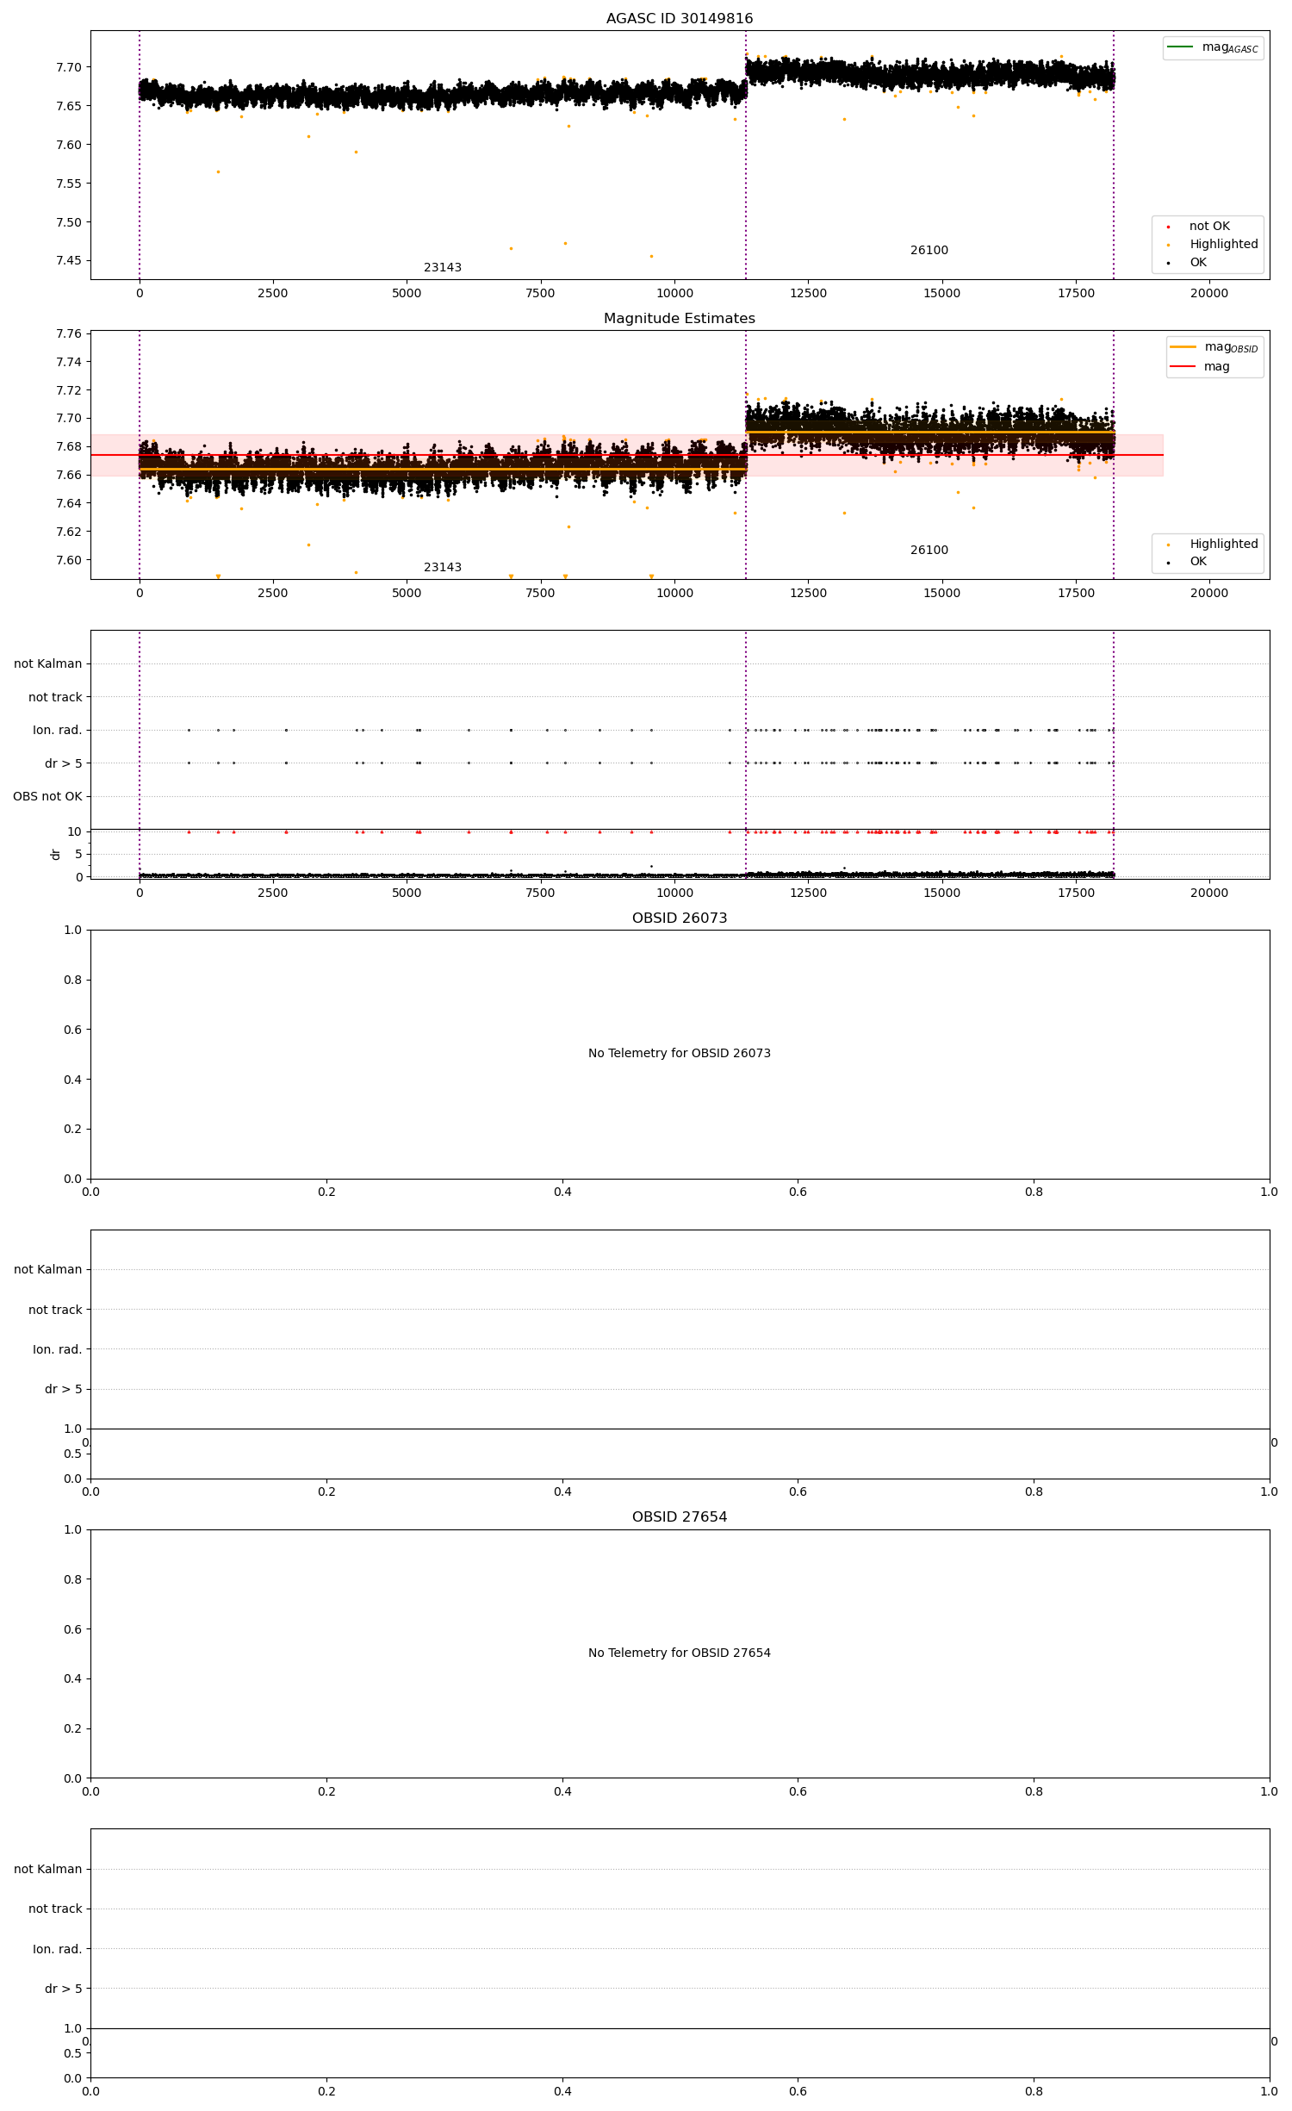This screenshot has width=1292, height=2111.
Task: Click the 'dr' y-axis label
Action: tap(55, 854)
